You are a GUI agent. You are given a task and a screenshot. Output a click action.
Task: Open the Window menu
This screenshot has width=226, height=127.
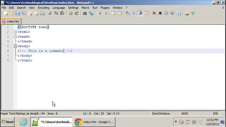(118, 8)
